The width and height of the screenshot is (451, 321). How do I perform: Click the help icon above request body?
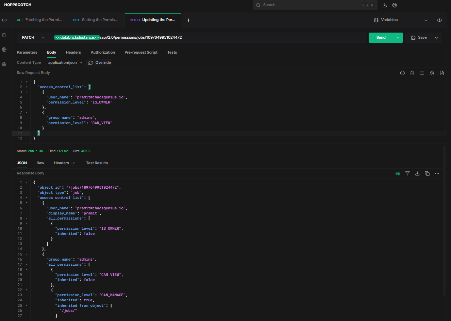point(402,73)
